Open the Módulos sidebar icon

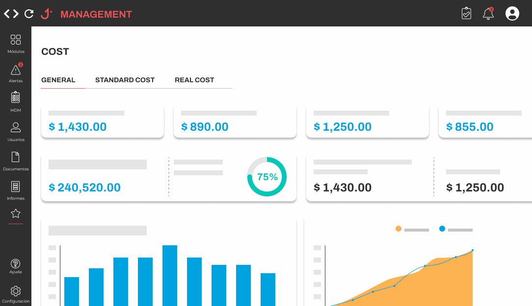click(16, 40)
